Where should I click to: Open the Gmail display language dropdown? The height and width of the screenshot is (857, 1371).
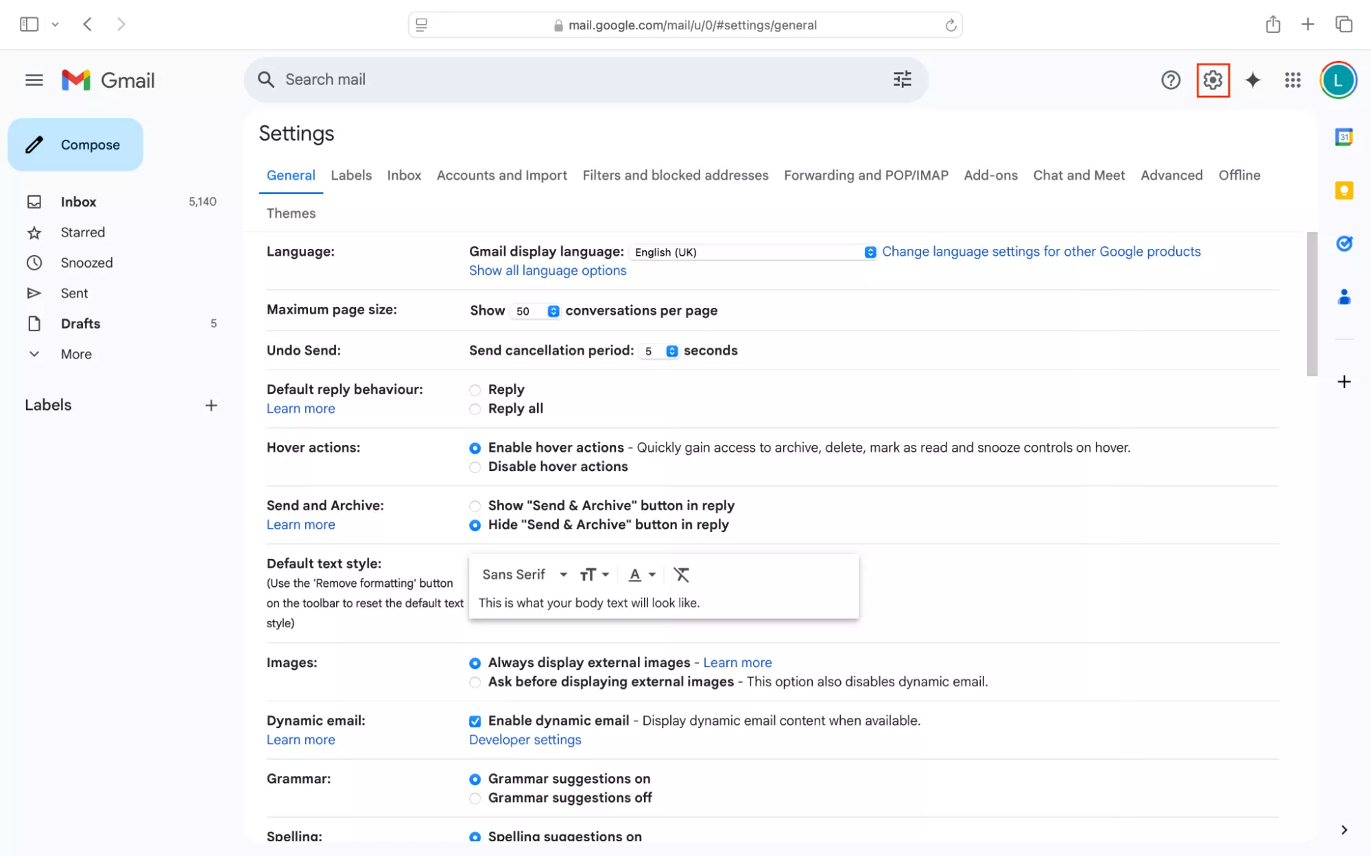coord(752,252)
